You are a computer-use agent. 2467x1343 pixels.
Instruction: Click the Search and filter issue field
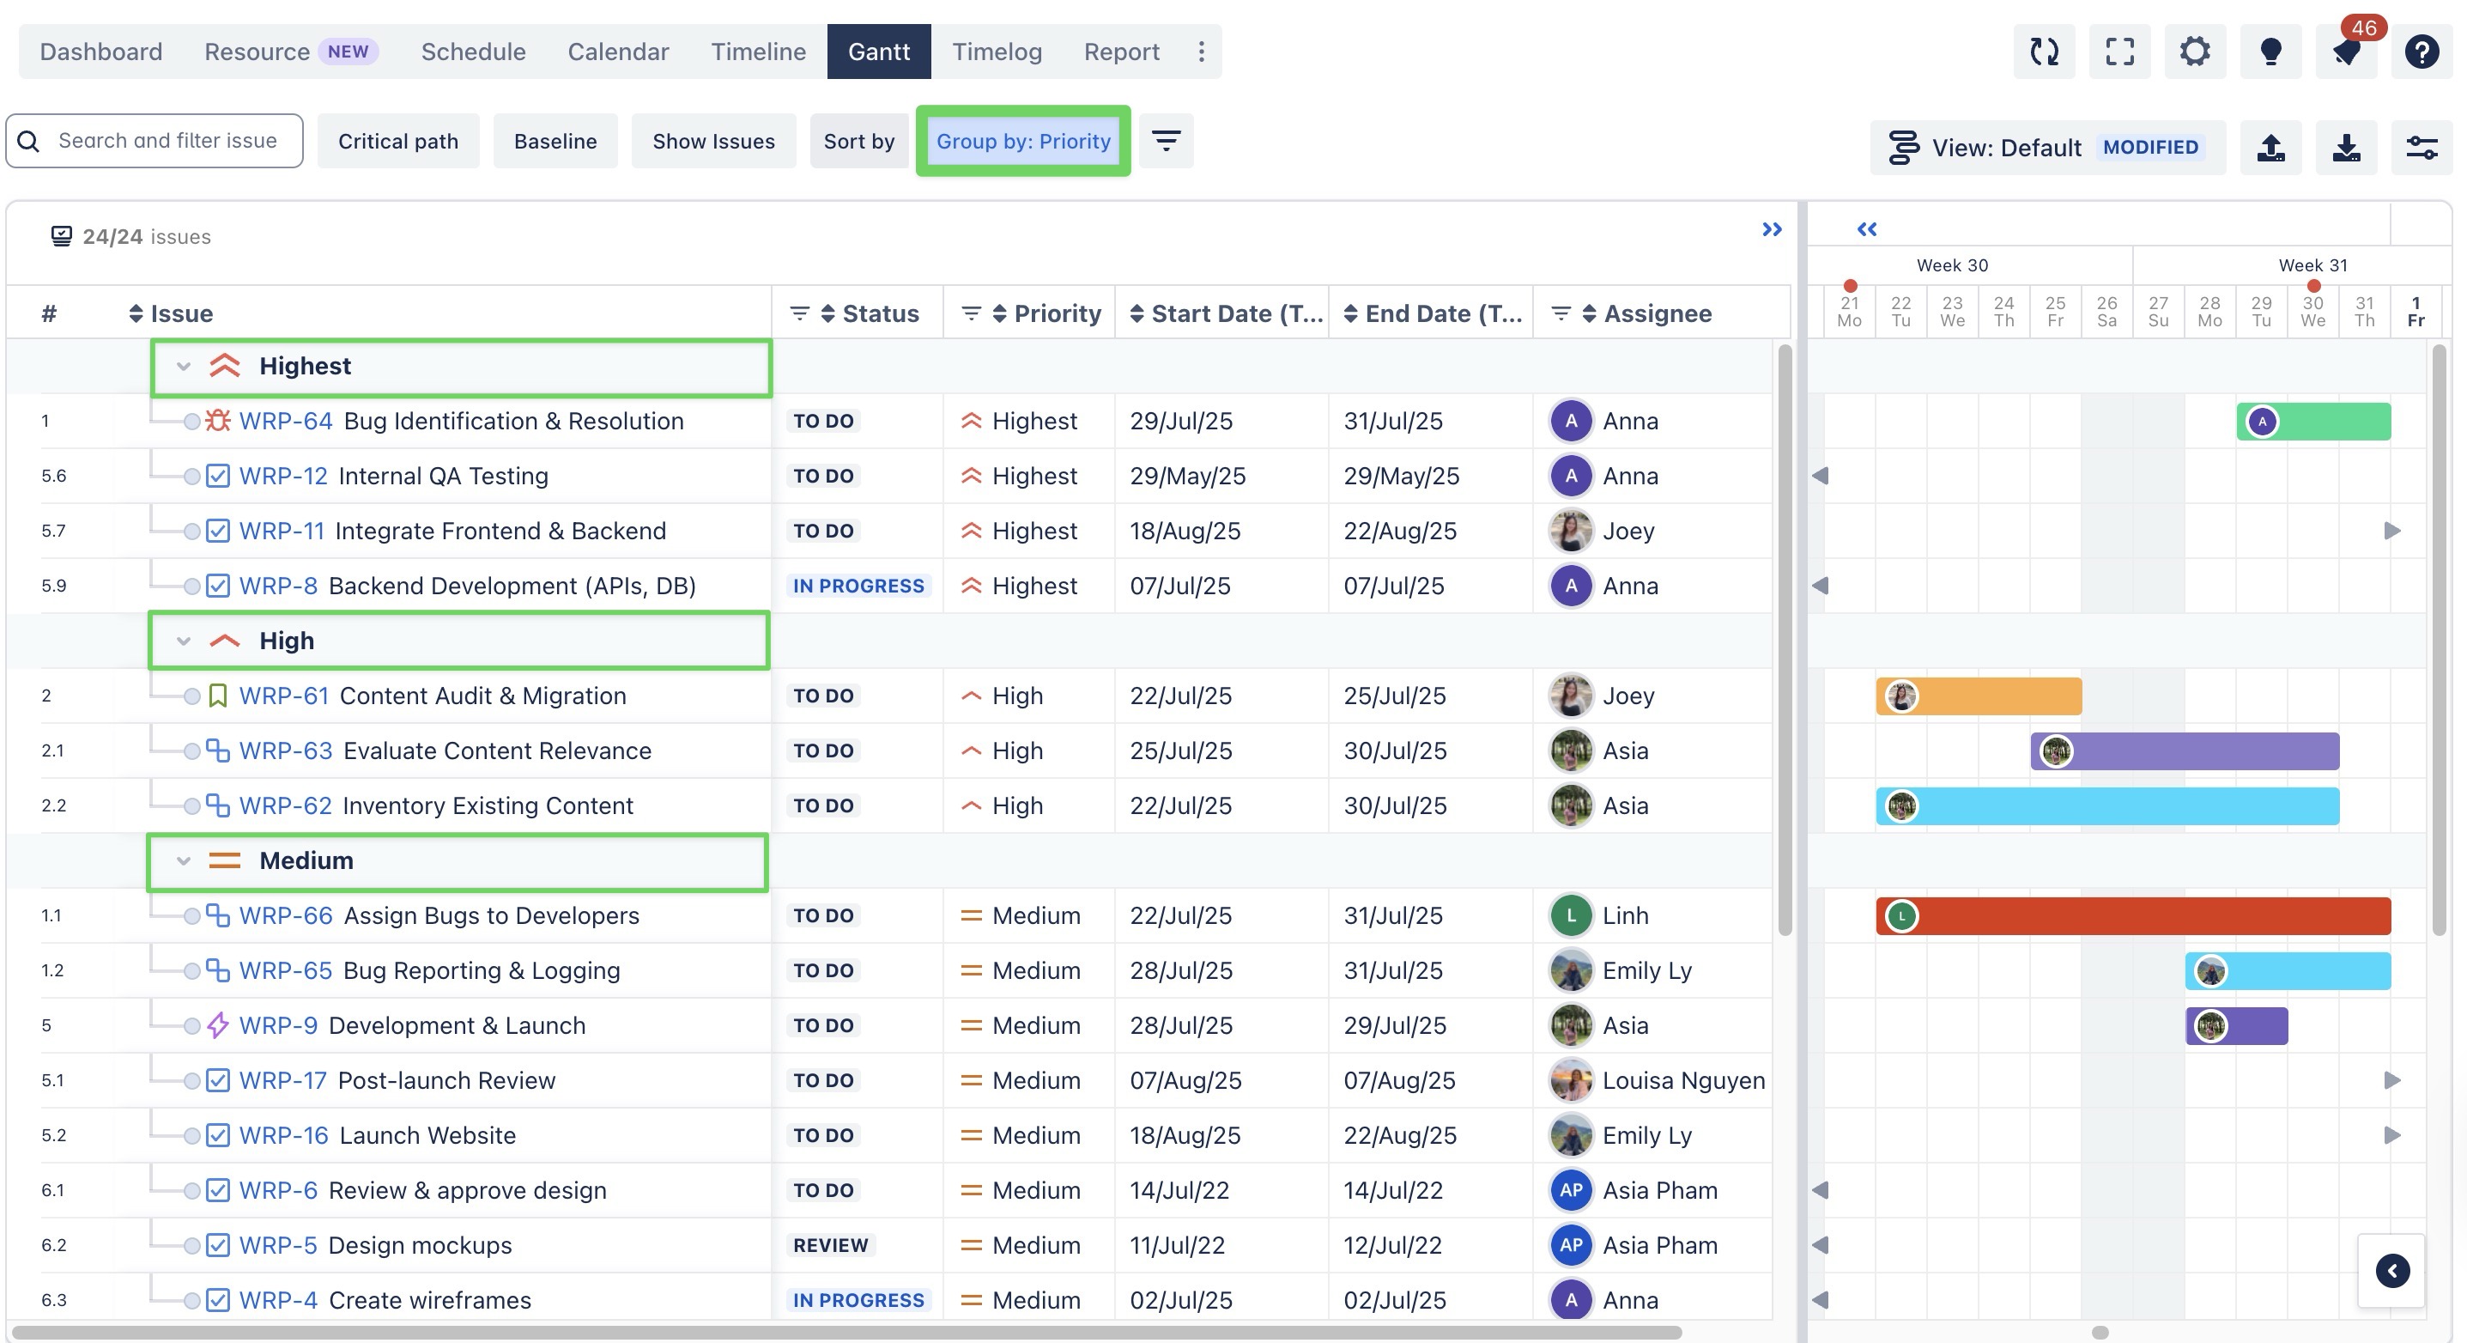pyautogui.click(x=167, y=142)
